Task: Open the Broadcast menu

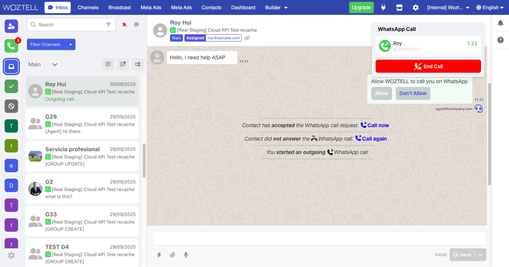Action: 120,7
